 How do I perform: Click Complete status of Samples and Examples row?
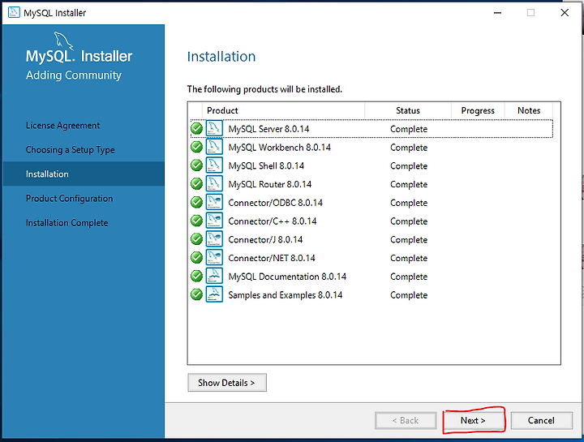click(x=409, y=295)
